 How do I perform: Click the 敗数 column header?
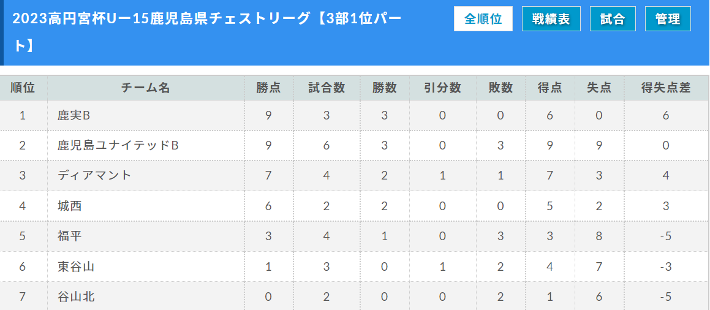(500, 88)
